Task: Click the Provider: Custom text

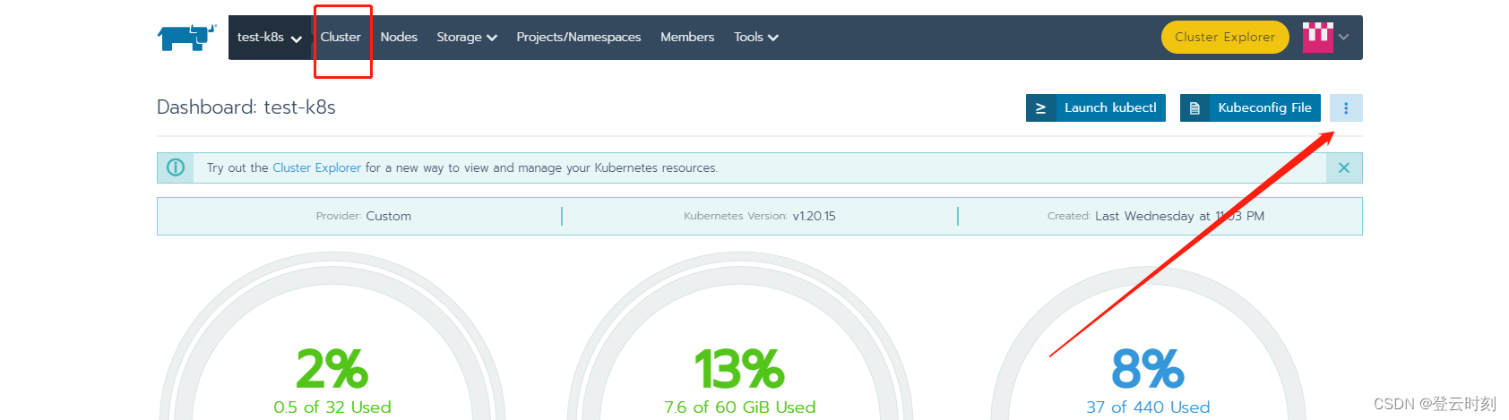Action: (x=364, y=216)
